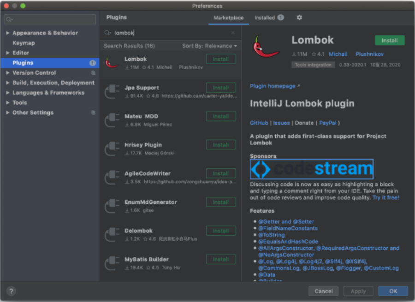The image size is (415, 302).
Task: Click the Delombok plugin icon
Action: 112,234
